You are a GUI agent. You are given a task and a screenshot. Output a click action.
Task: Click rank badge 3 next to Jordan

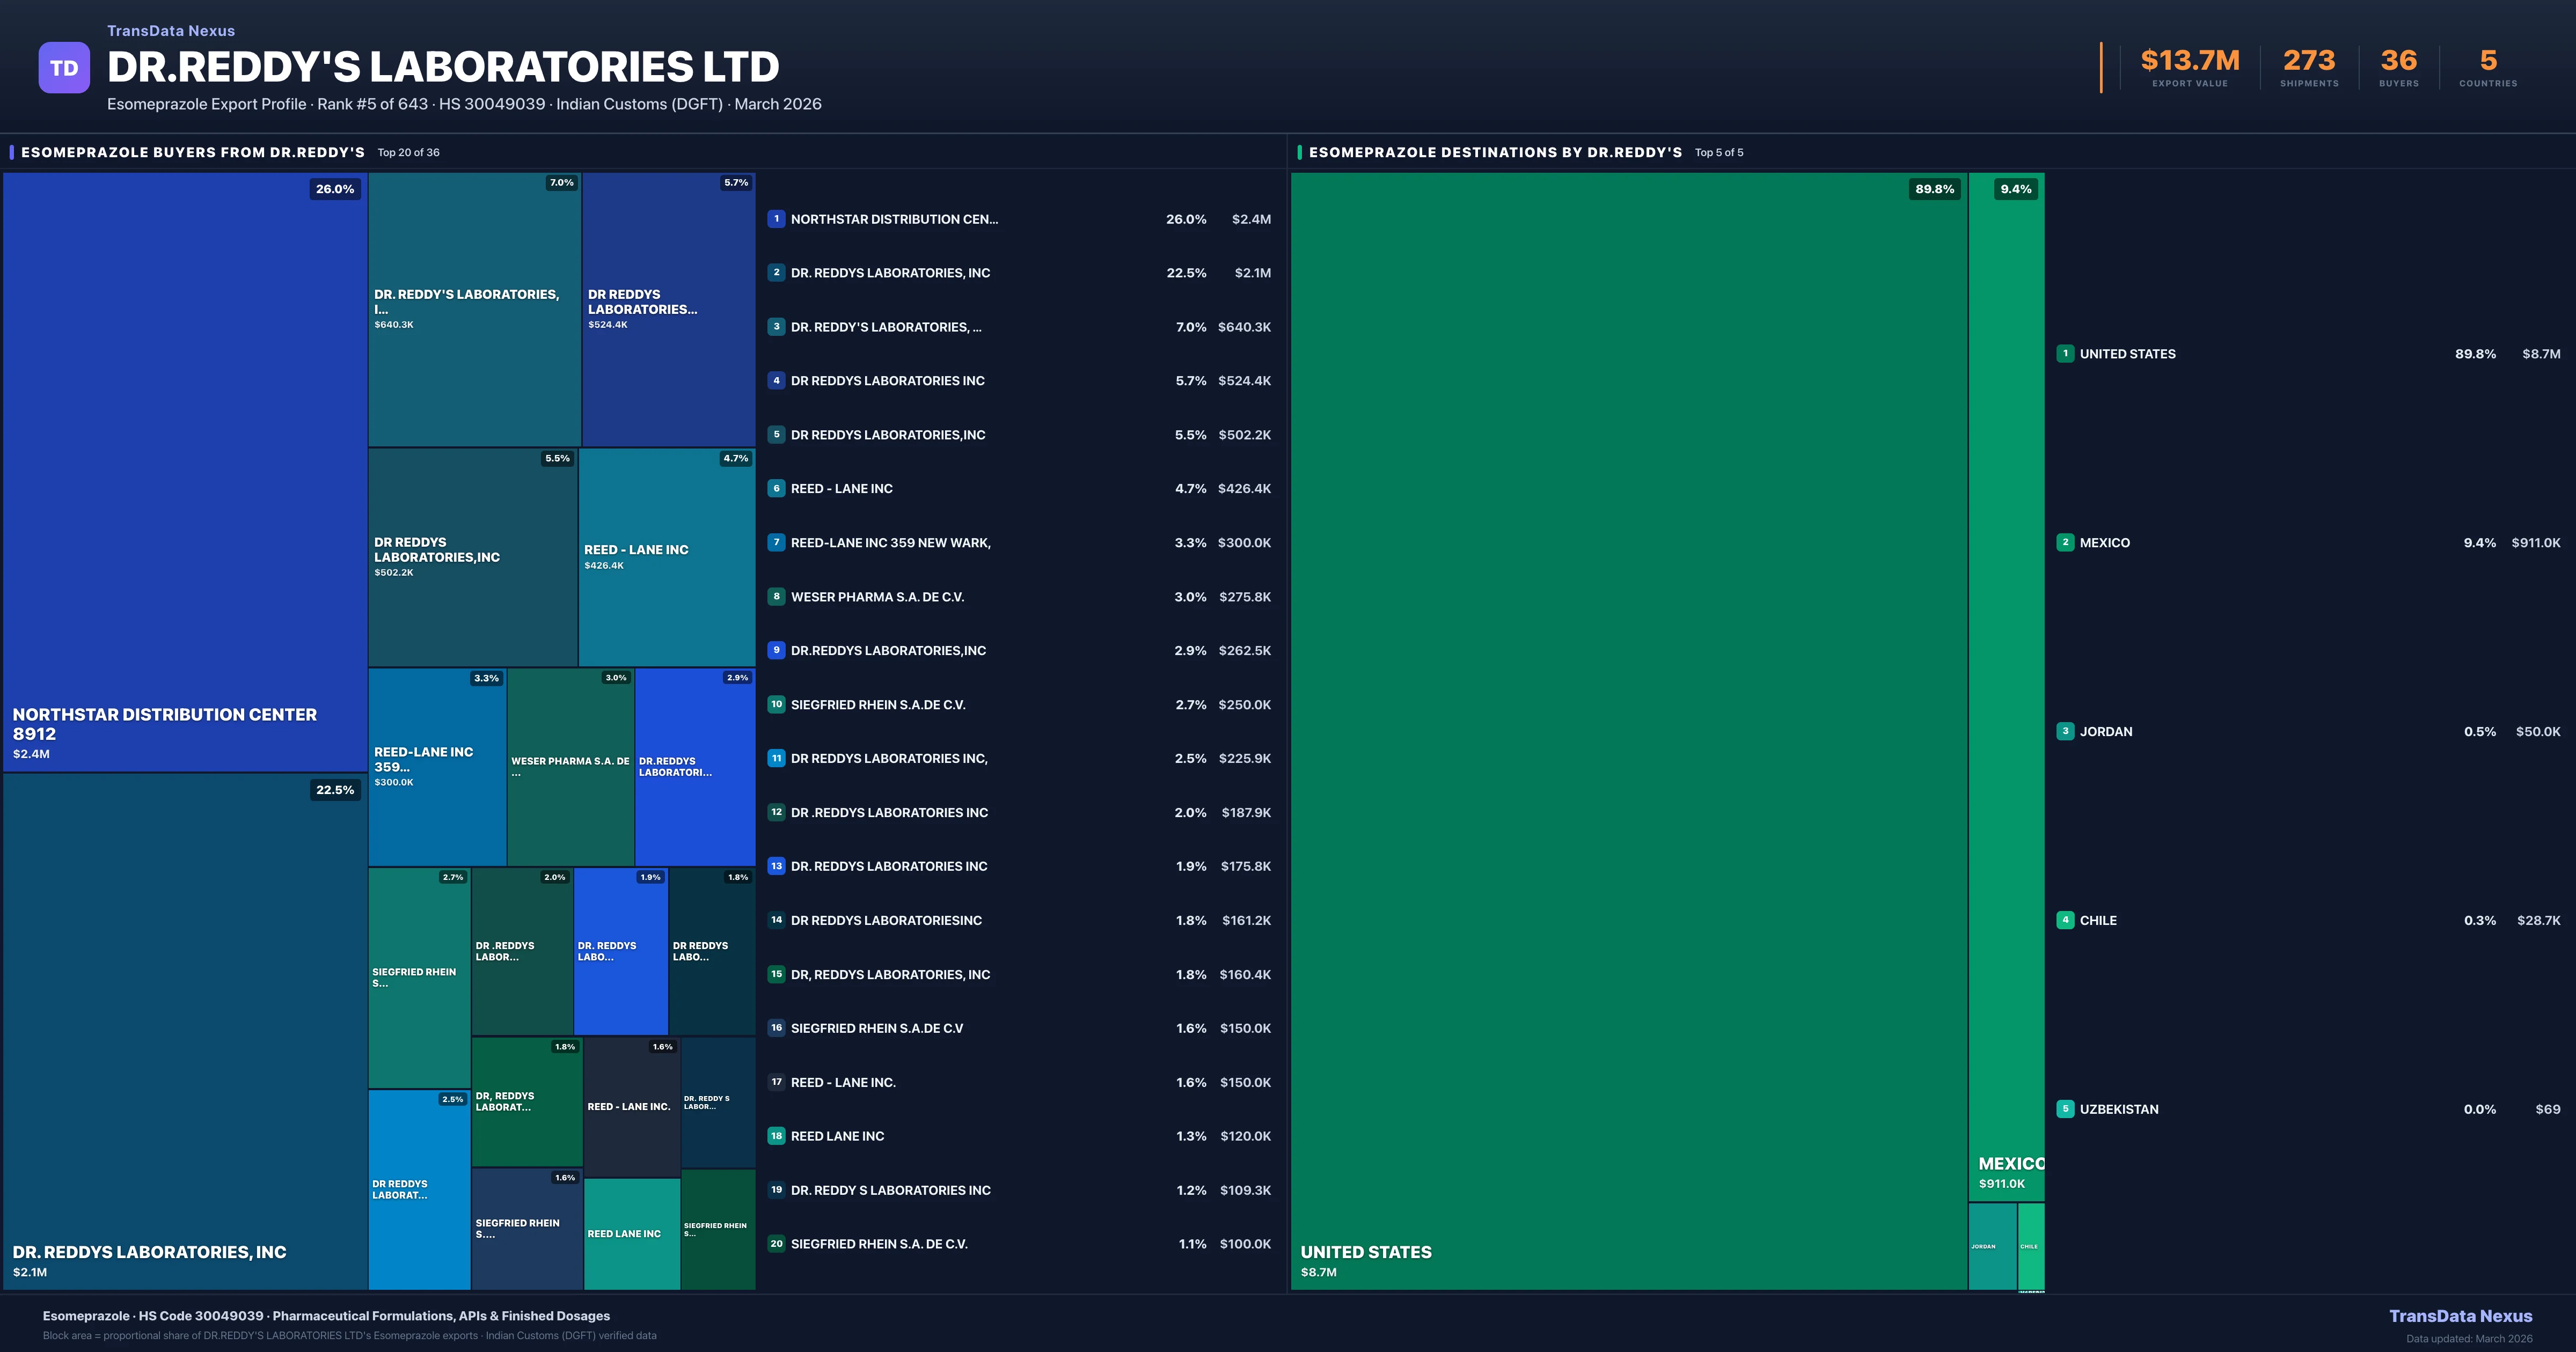pos(2065,732)
